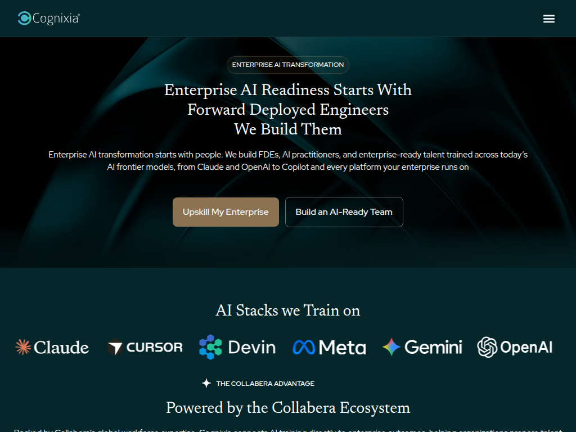576x432 pixels.
Task: Click the Claude logo
Action: (x=52, y=347)
